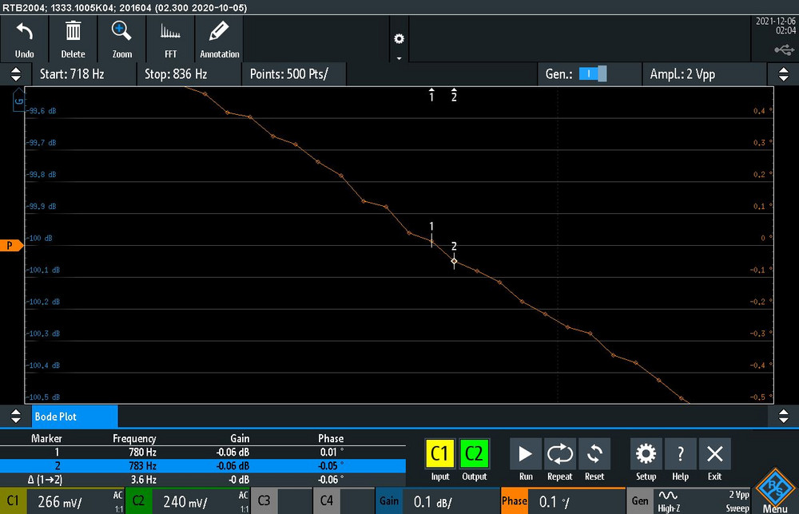The width and height of the screenshot is (799, 514).
Task: Reset the Bode plot measurement
Action: [x=594, y=453]
